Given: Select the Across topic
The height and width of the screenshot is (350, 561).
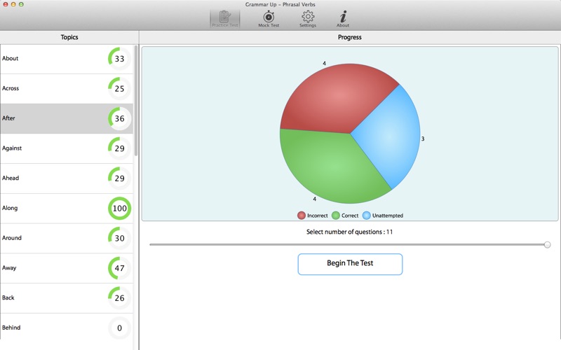Looking at the screenshot, I should (67, 89).
